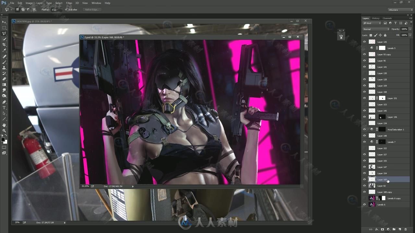The image size is (415, 233).
Task: Select the Path Selection tool
Action: point(4,113)
